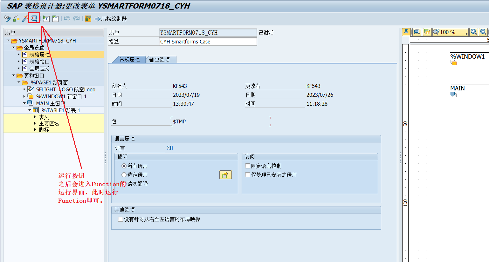The image size is (489, 262).
Task: Click the %WINDOW1 label in Form Painter
Action: click(467, 56)
